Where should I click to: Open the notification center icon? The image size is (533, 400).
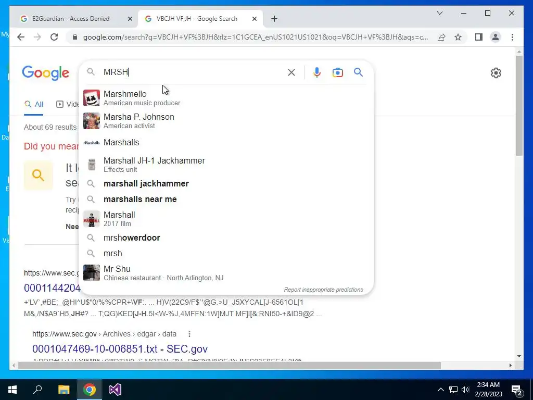pyautogui.click(x=517, y=390)
